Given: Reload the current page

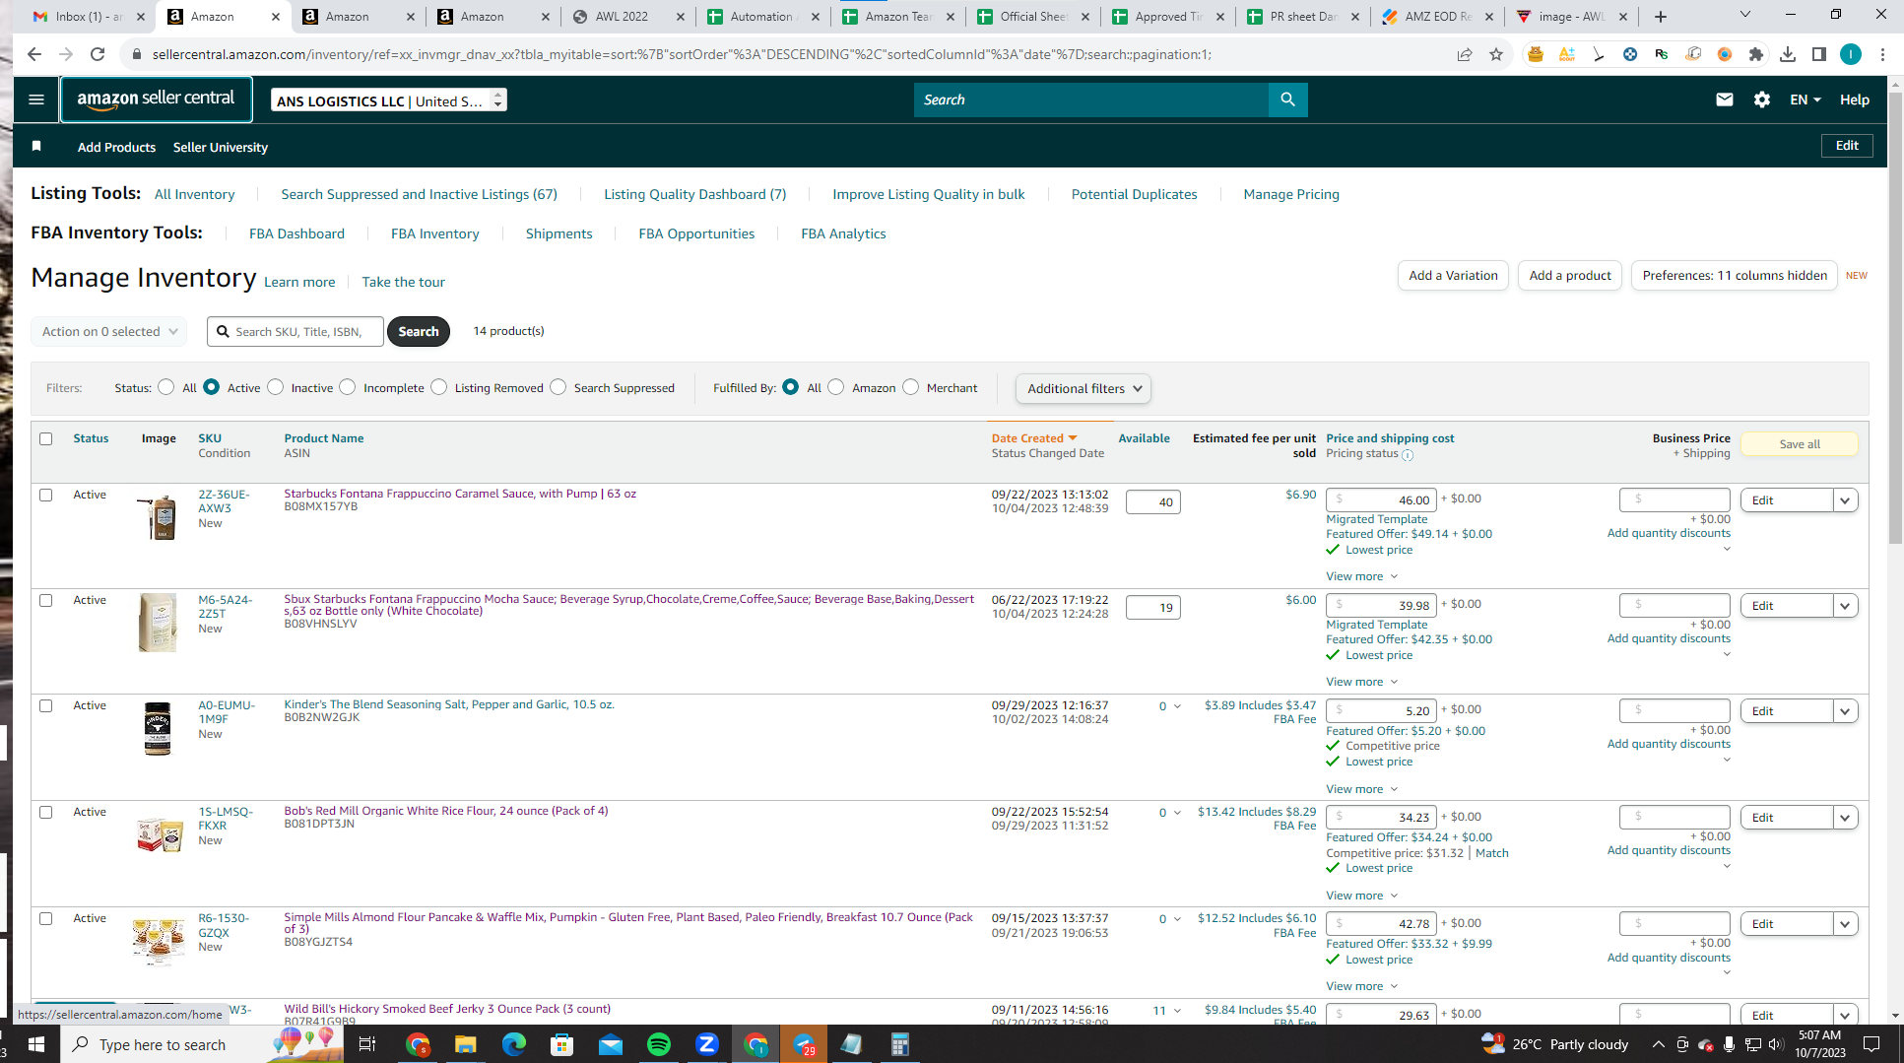Looking at the screenshot, I should (x=98, y=54).
